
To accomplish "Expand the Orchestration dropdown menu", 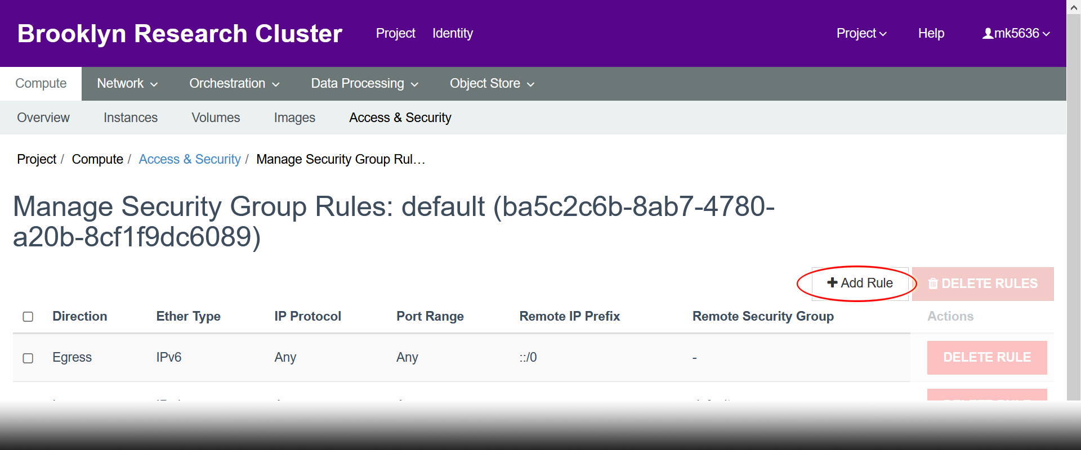I will click(x=234, y=84).
